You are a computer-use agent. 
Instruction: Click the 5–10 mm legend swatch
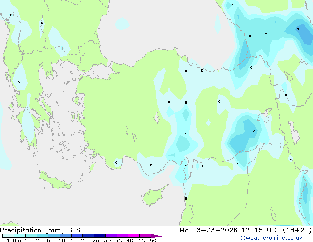tap(54, 236)
